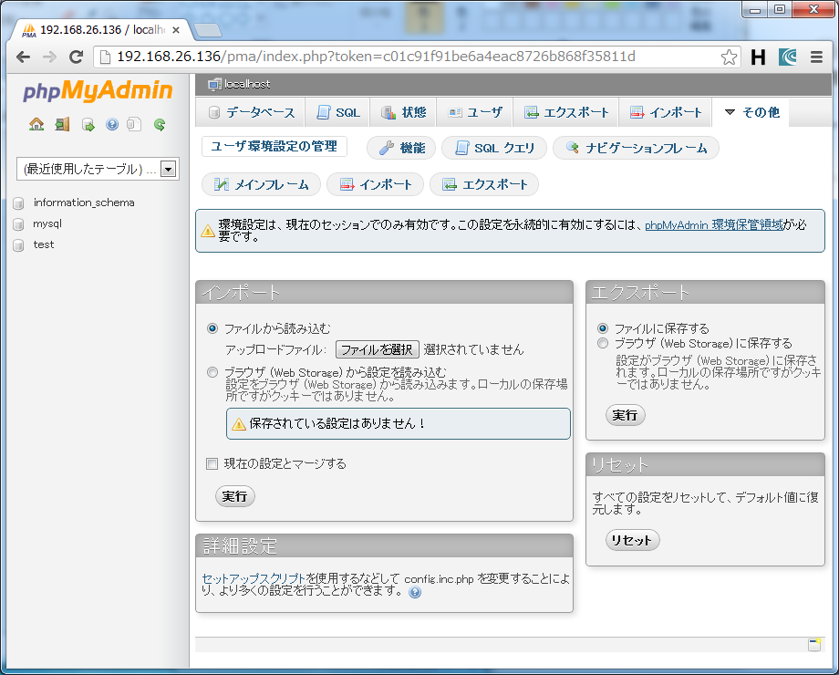Open the 'エクスポート' top tab
The image size is (839, 675).
[566, 112]
